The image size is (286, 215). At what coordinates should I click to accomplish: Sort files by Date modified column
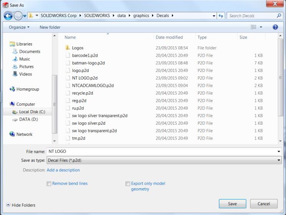pyautogui.click(x=169, y=37)
